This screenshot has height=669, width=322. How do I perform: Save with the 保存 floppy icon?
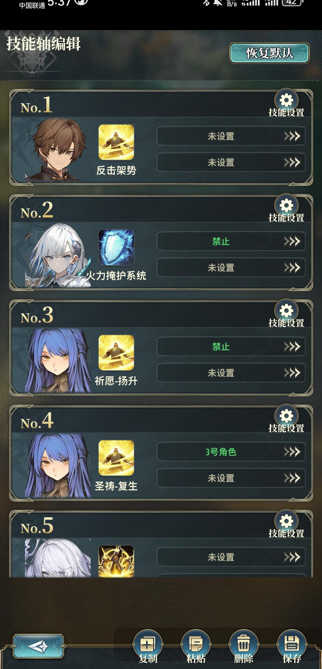coord(292,644)
